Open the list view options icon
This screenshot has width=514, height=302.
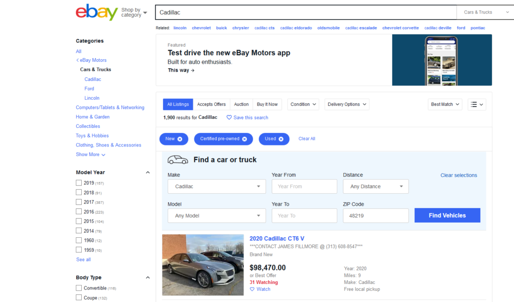(x=477, y=104)
